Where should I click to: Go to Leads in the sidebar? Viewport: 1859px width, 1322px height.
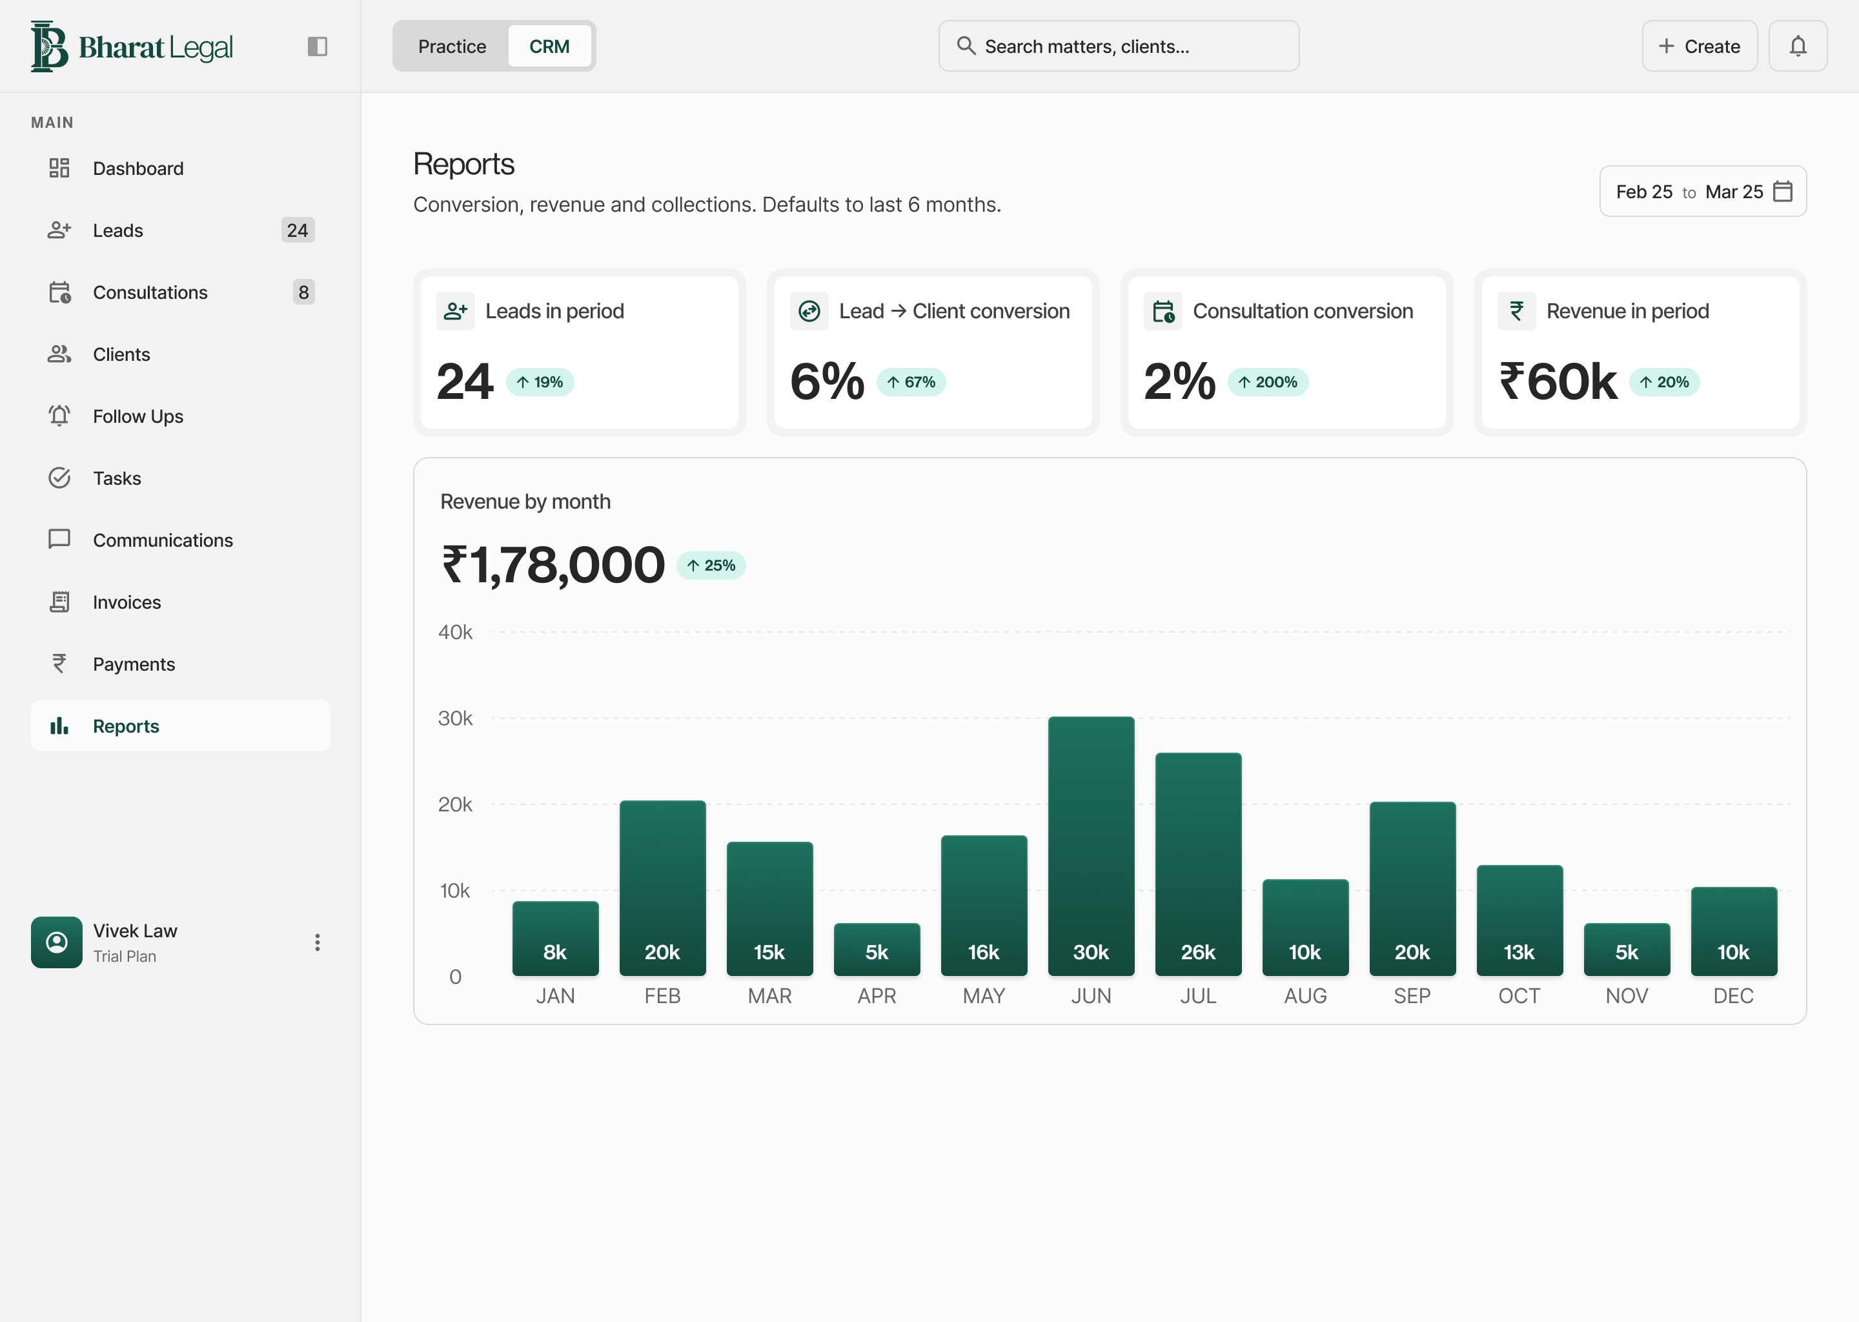[x=181, y=230]
